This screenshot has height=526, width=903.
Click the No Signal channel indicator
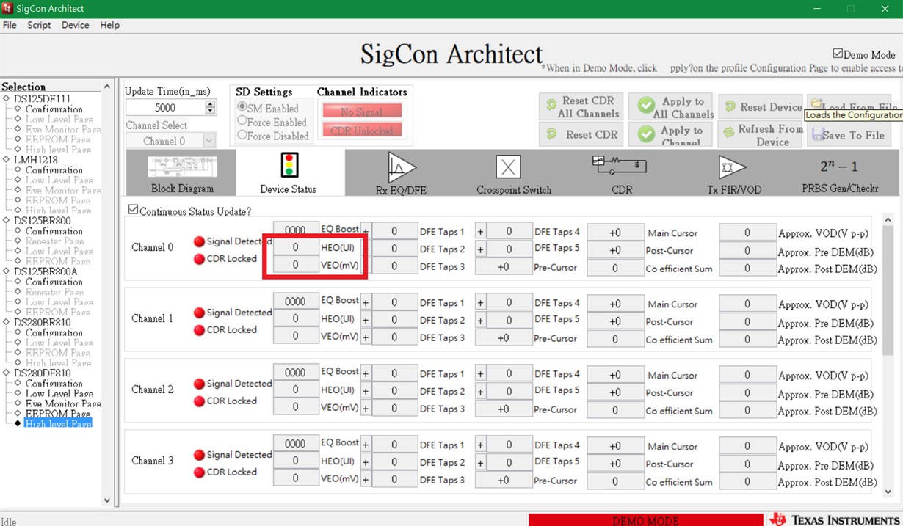pos(361,112)
